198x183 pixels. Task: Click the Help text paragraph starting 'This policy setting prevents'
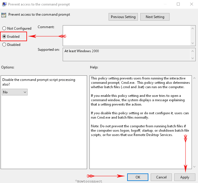point(140,83)
